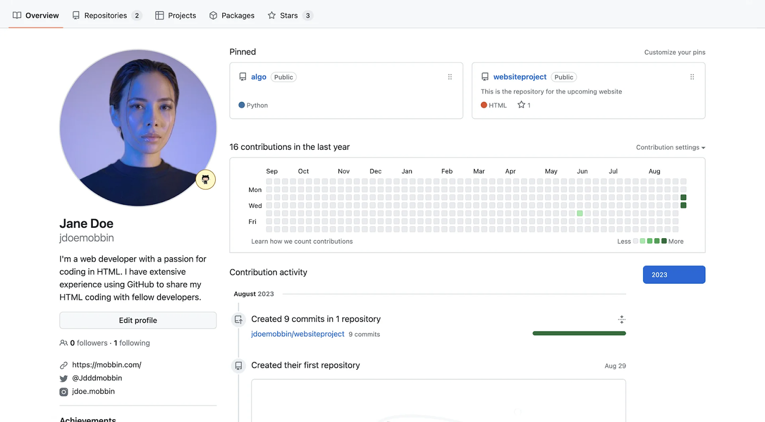Grab the algo card drag handle
This screenshot has height=422, width=765.
pyautogui.click(x=450, y=77)
